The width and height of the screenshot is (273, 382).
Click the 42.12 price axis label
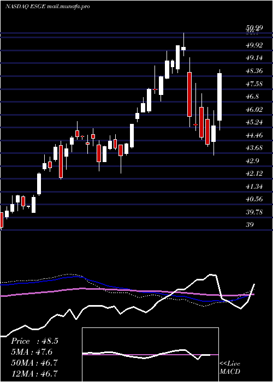click(x=254, y=173)
